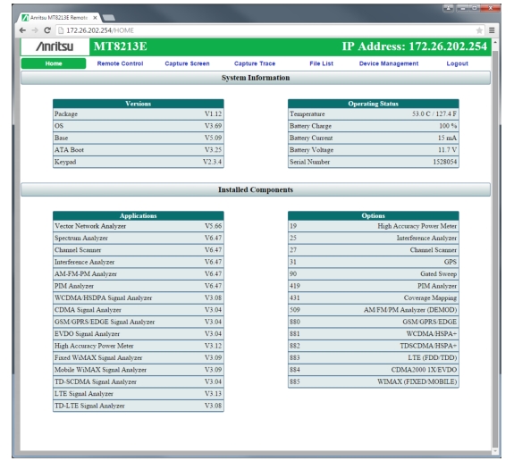Click the Spectrum Analyzer application row
Viewport: 514px width, 461px height.
pyautogui.click(x=139, y=239)
